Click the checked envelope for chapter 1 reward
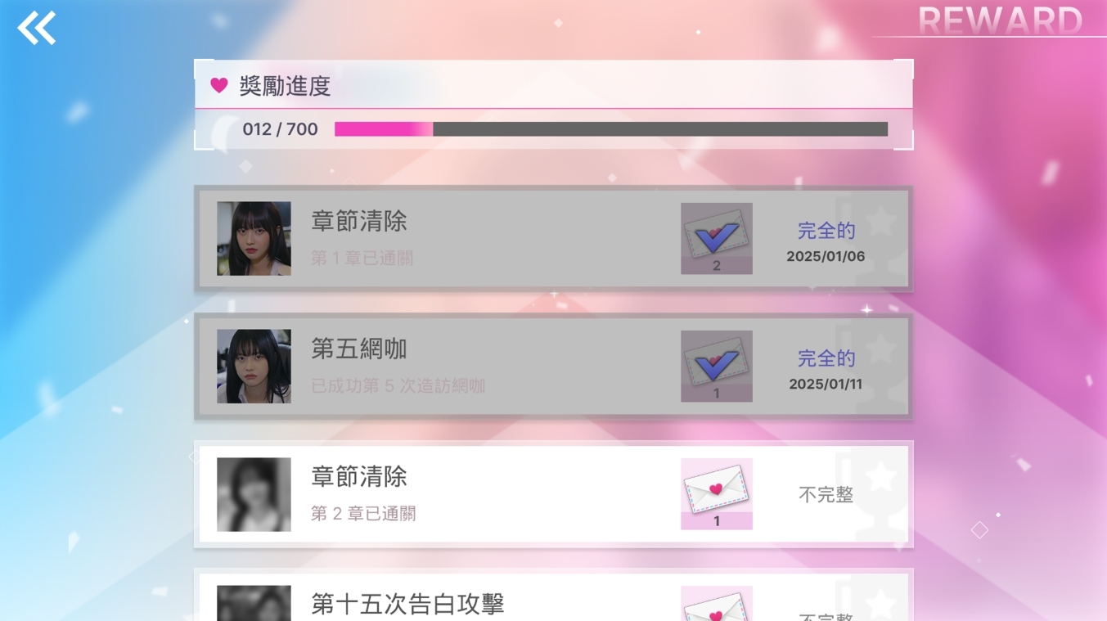This screenshot has height=621, width=1107. coord(717,238)
